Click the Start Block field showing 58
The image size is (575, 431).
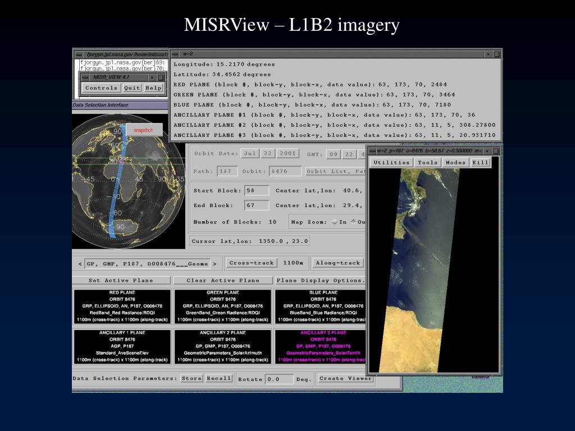click(256, 191)
